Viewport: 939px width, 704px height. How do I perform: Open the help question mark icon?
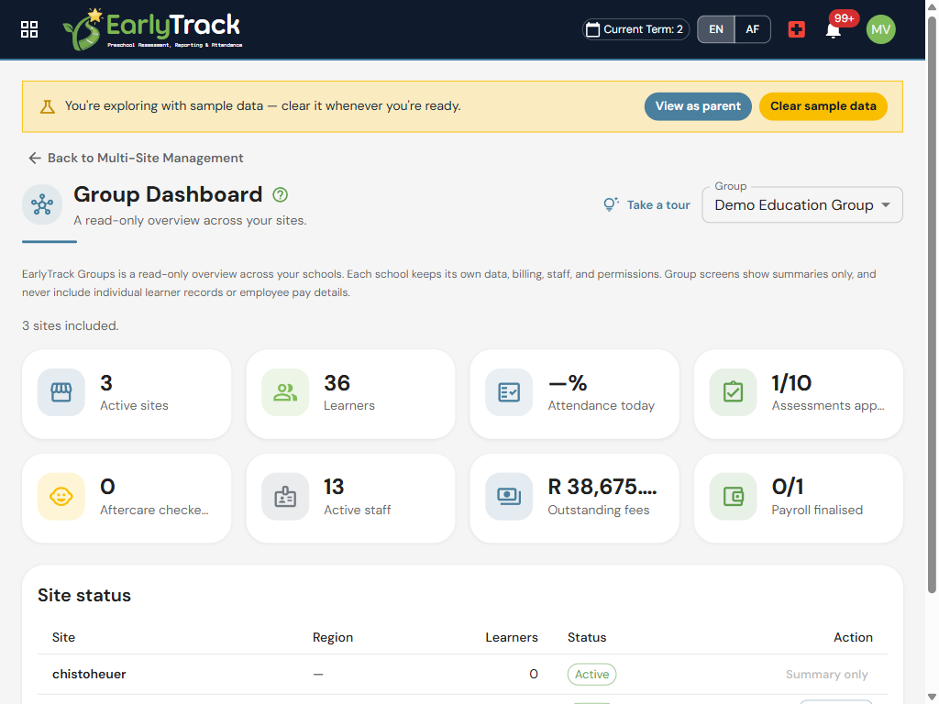point(281,194)
